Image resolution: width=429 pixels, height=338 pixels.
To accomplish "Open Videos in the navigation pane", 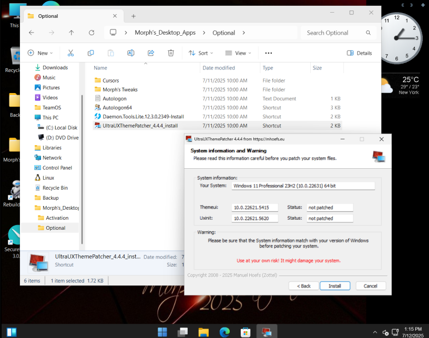I will pyautogui.click(x=46, y=98).
